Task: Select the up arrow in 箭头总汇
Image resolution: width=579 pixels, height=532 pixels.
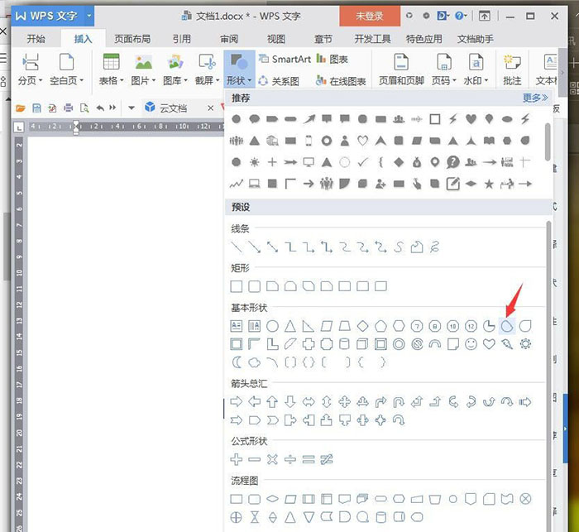Action: [x=272, y=401]
